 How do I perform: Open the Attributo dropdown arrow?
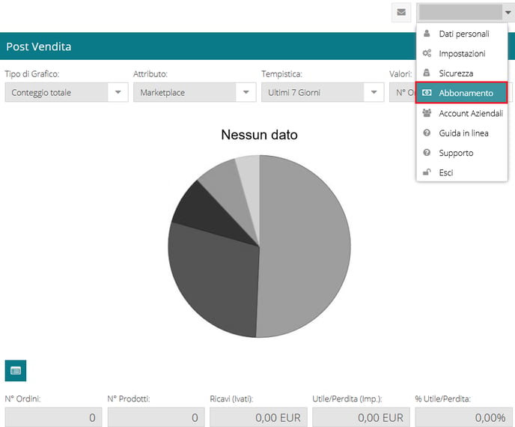point(246,92)
